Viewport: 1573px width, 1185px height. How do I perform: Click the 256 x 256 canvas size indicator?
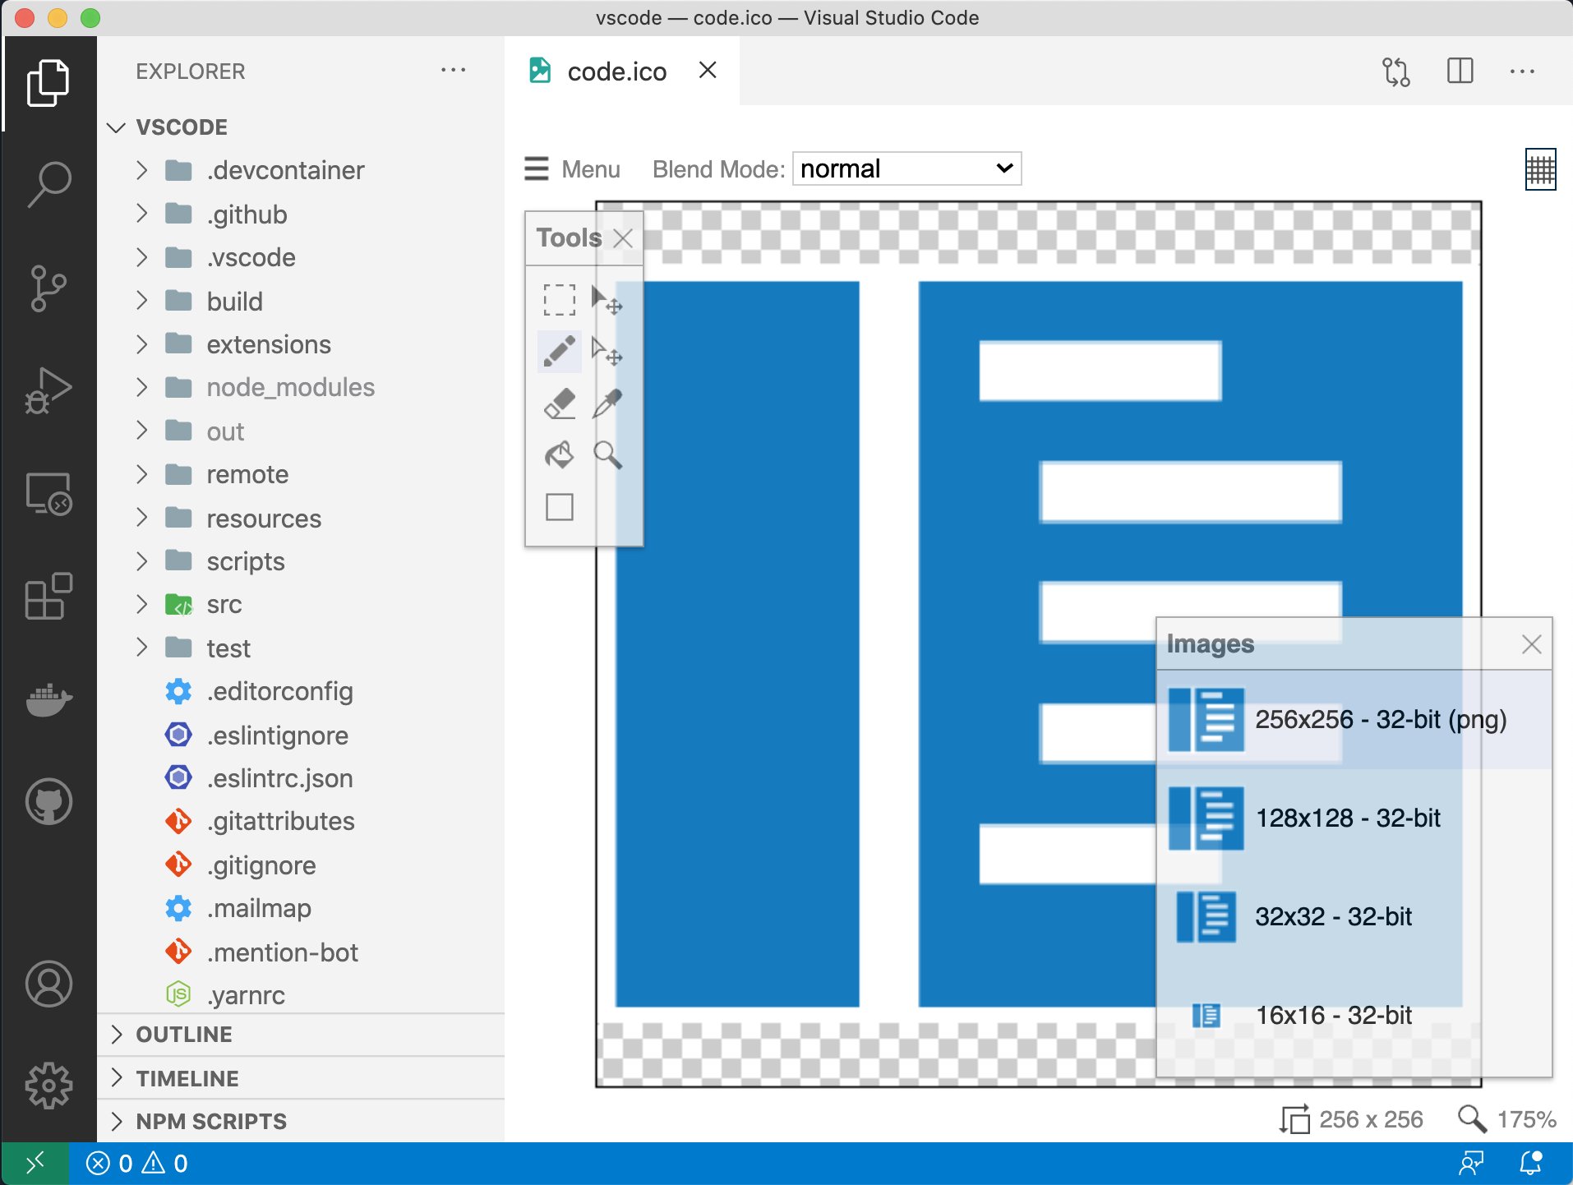point(1351,1119)
